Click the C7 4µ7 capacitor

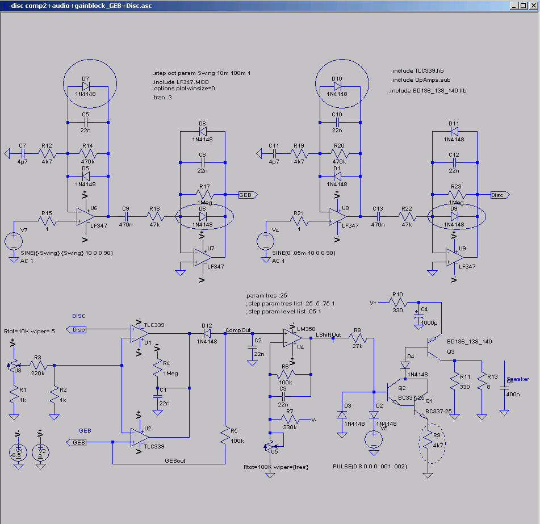pyautogui.click(x=22, y=153)
